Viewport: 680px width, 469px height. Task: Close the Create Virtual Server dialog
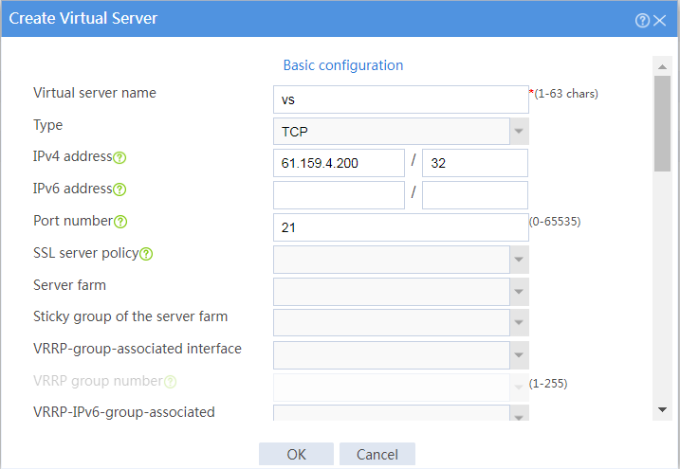(660, 20)
